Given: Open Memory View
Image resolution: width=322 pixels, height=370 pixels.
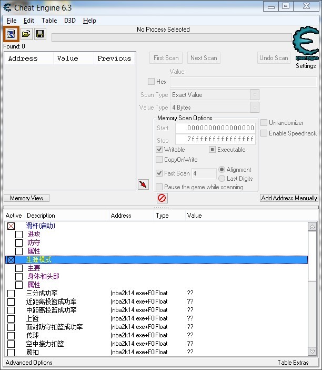Looking at the screenshot, I should pyautogui.click(x=27, y=198).
